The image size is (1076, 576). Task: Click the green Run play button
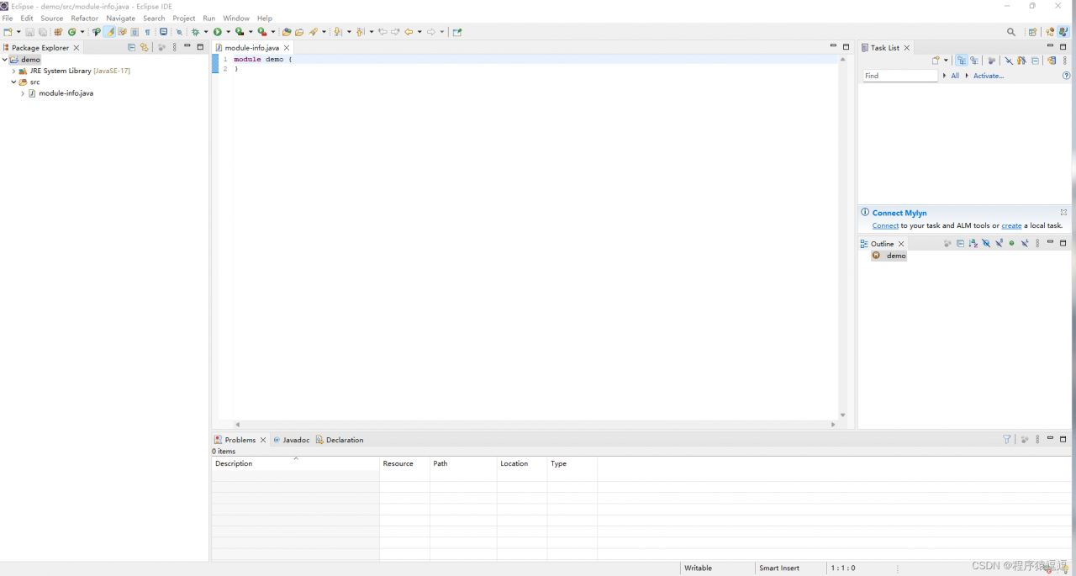[x=218, y=32]
